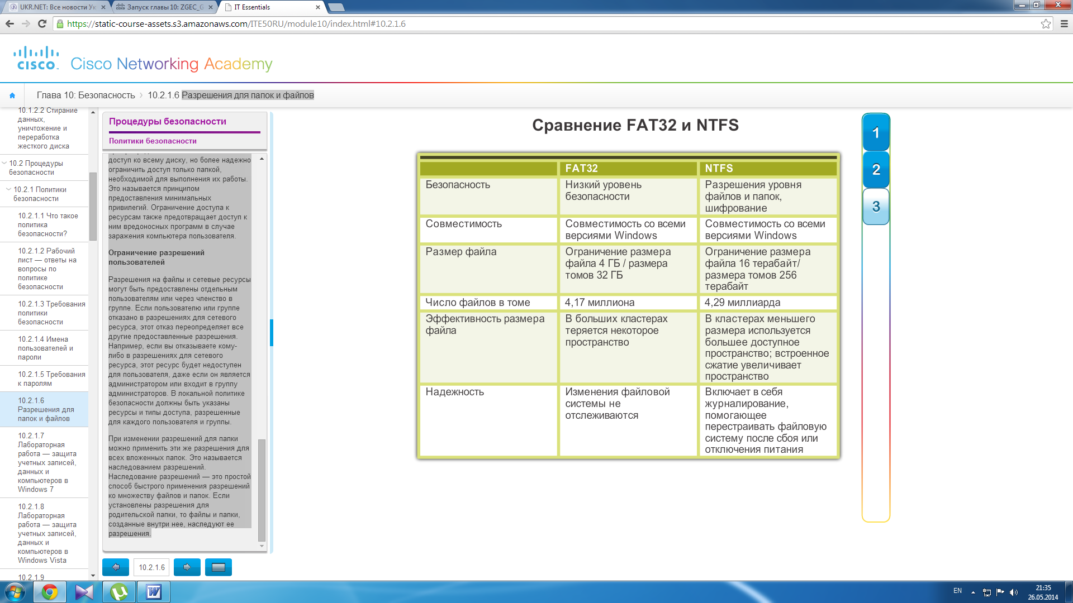Show figure 3 in the media panel
This screenshot has width=1073, height=603.
click(x=876, y=207)
